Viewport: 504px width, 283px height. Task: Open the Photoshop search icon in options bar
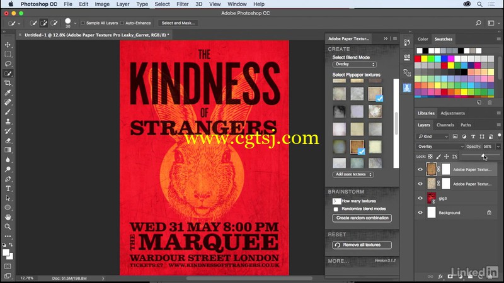tap(478, 23)
